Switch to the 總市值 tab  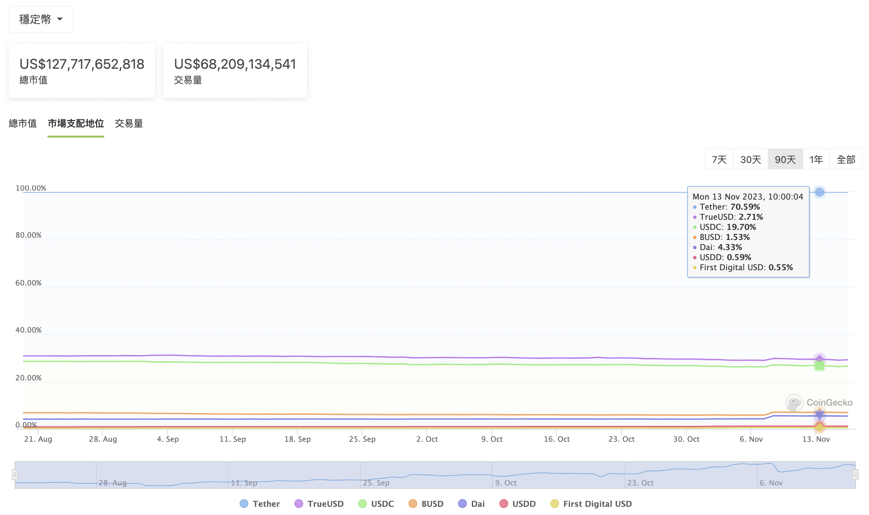(x=23, y=123)
